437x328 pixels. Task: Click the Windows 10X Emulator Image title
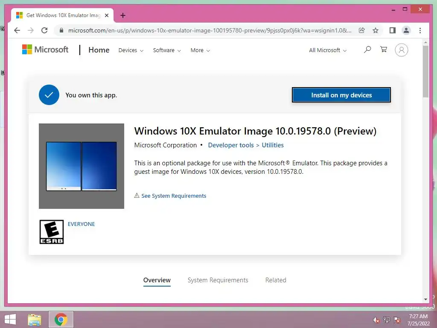255,131
